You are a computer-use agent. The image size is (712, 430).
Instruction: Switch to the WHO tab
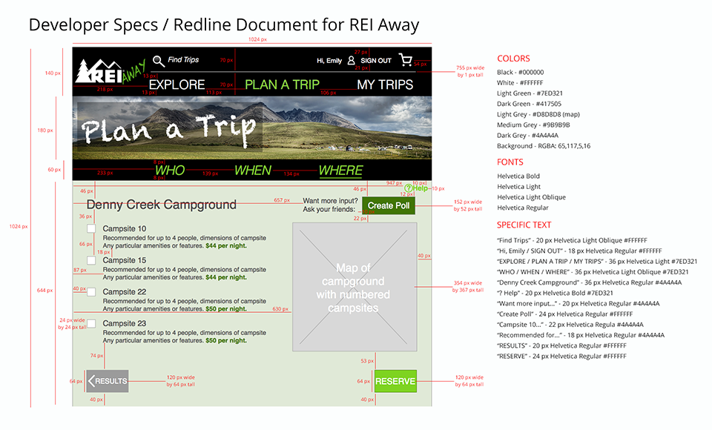point(170,171)
